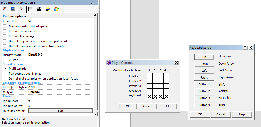261x127 pixels.
Task: Switch to the Window properties monitor icon
Action: pos(13,9)
